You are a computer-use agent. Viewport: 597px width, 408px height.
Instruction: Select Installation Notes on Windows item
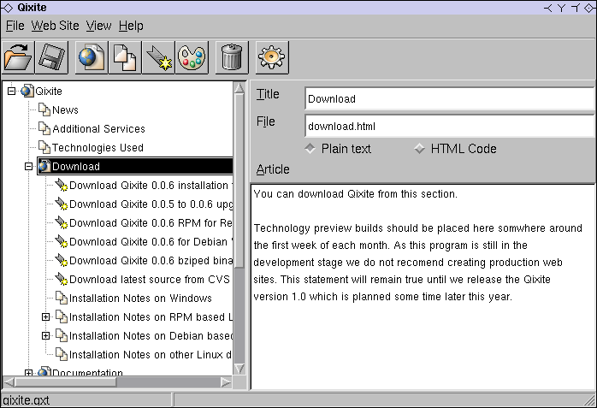[x=140, y=298]
